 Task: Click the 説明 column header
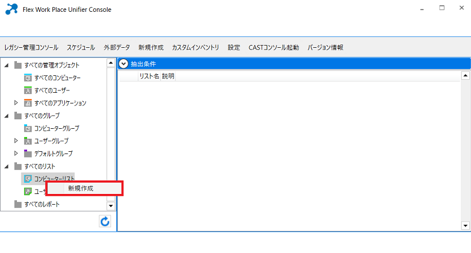pyautogui.click(x=168, y=76)
